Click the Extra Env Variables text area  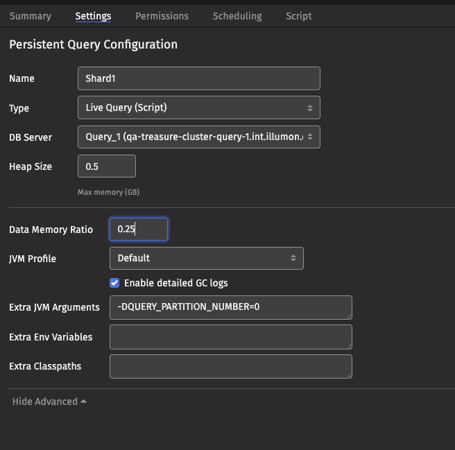tap(231, 337)
